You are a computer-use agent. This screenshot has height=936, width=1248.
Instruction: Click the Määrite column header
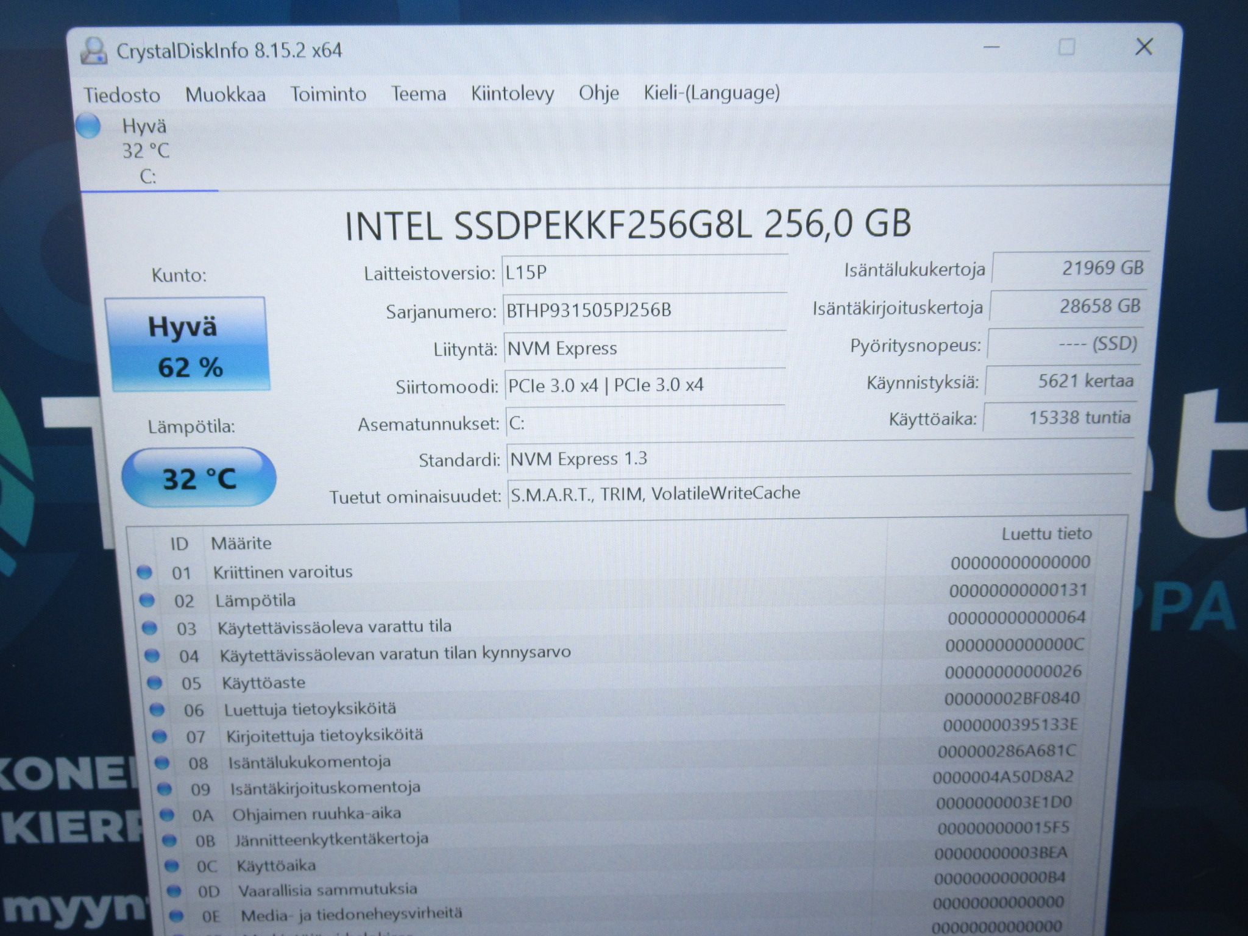[241, 543]
